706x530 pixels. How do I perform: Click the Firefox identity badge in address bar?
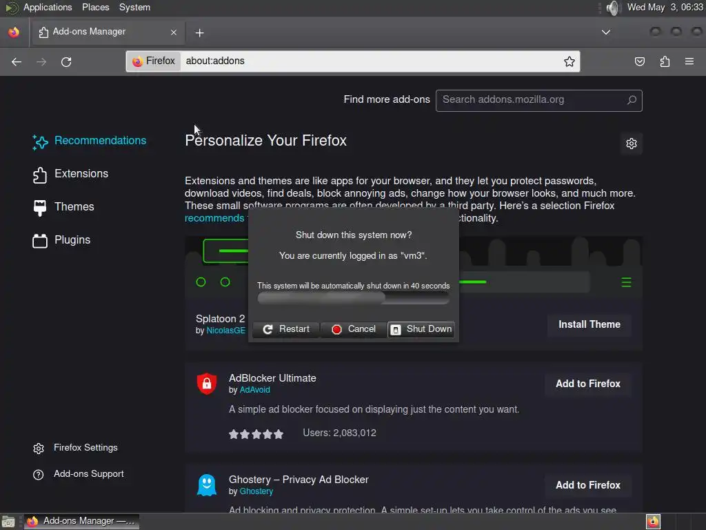click(154, 61)
